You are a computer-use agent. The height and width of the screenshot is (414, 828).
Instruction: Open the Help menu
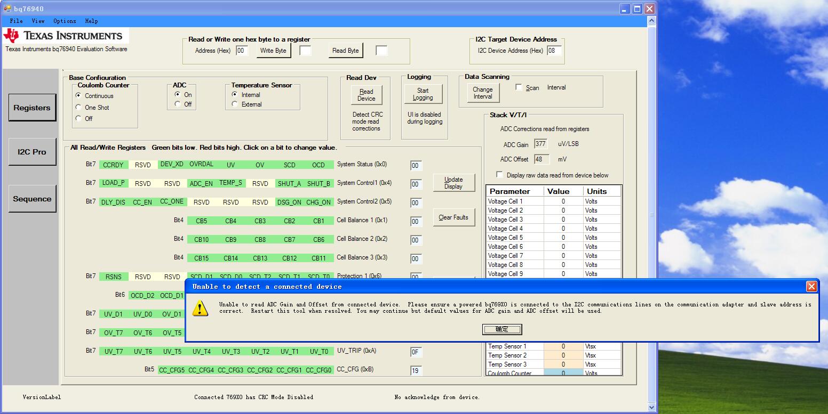pyautogui.click(x=91, y=21)
